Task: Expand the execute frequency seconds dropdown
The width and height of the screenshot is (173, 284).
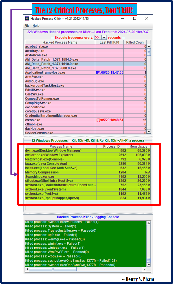Action: pos(104,37)
